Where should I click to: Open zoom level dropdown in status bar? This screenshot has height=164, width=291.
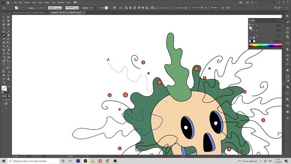tap(21, 156)
